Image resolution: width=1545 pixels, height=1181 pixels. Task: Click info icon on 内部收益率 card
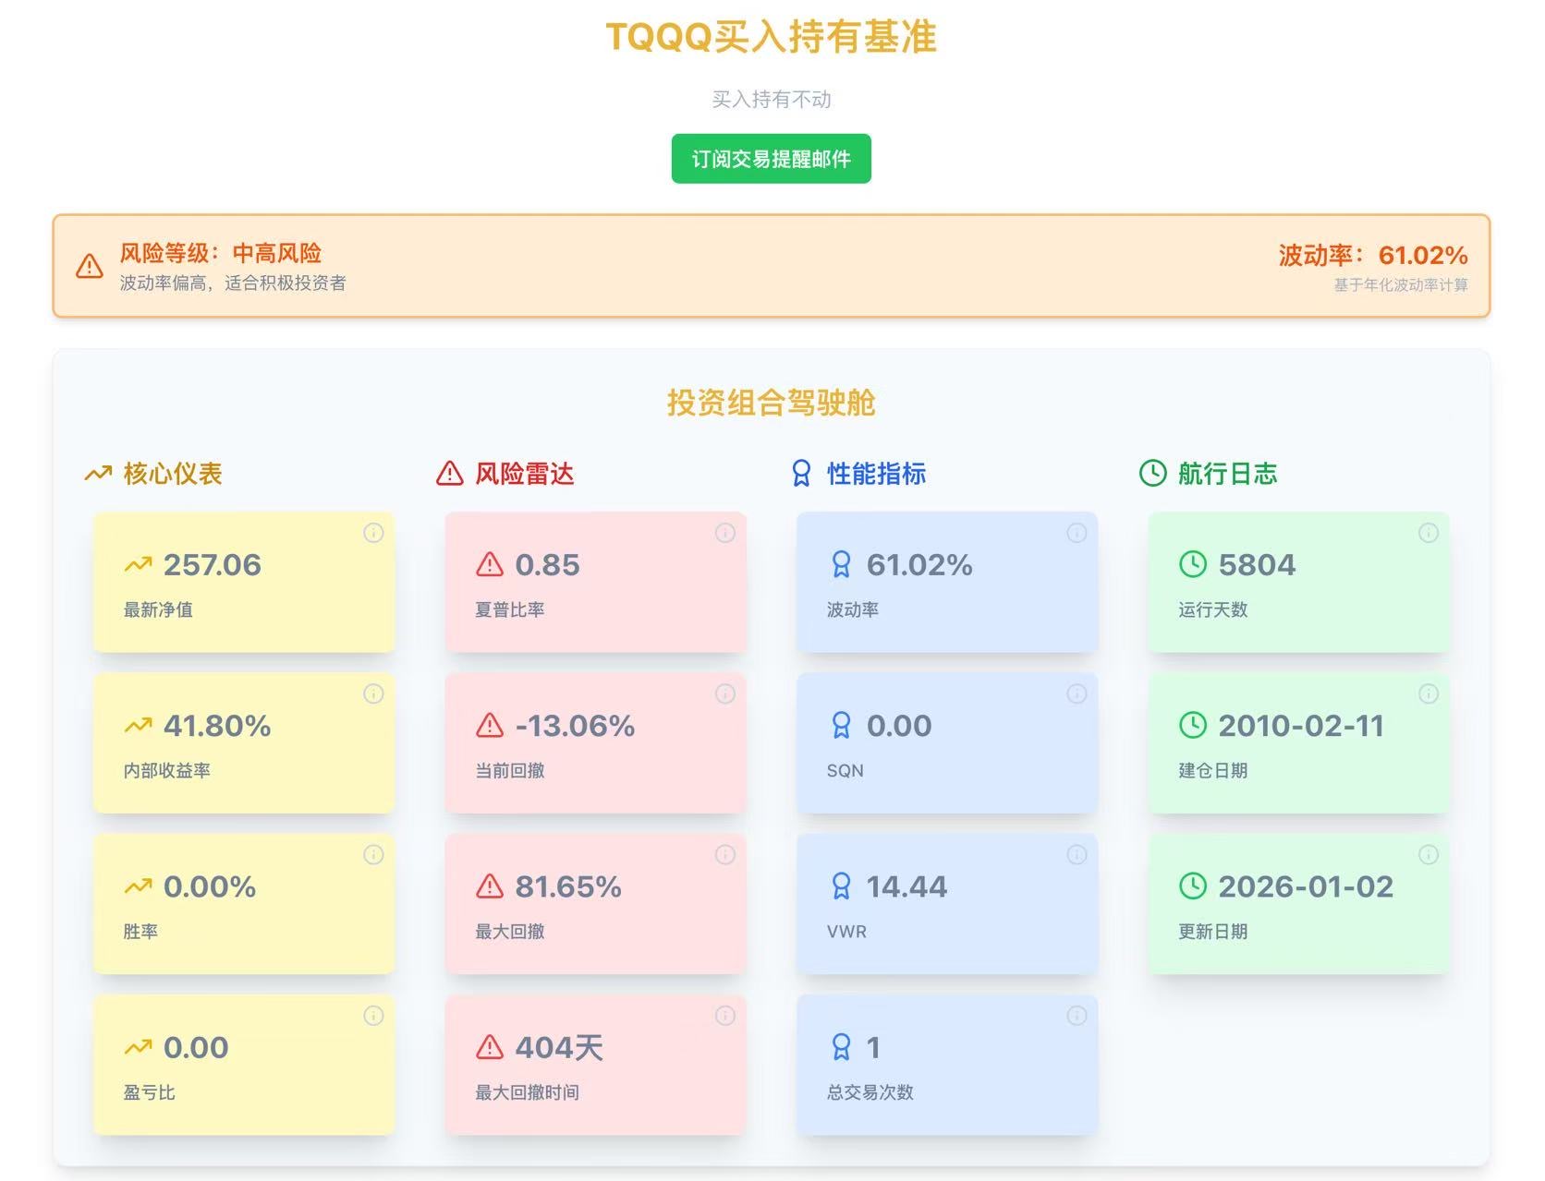point(373,693)
